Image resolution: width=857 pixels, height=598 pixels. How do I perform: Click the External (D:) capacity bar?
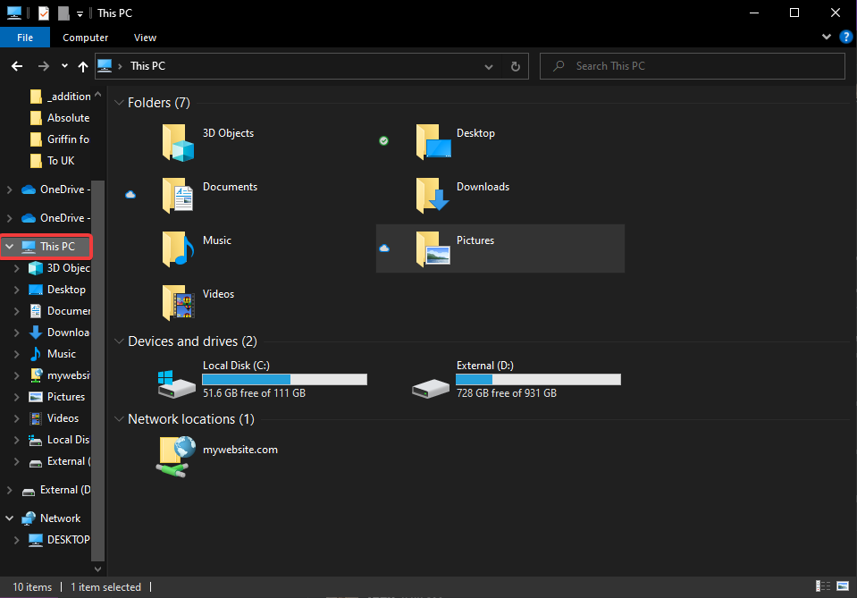coord(538,379)
